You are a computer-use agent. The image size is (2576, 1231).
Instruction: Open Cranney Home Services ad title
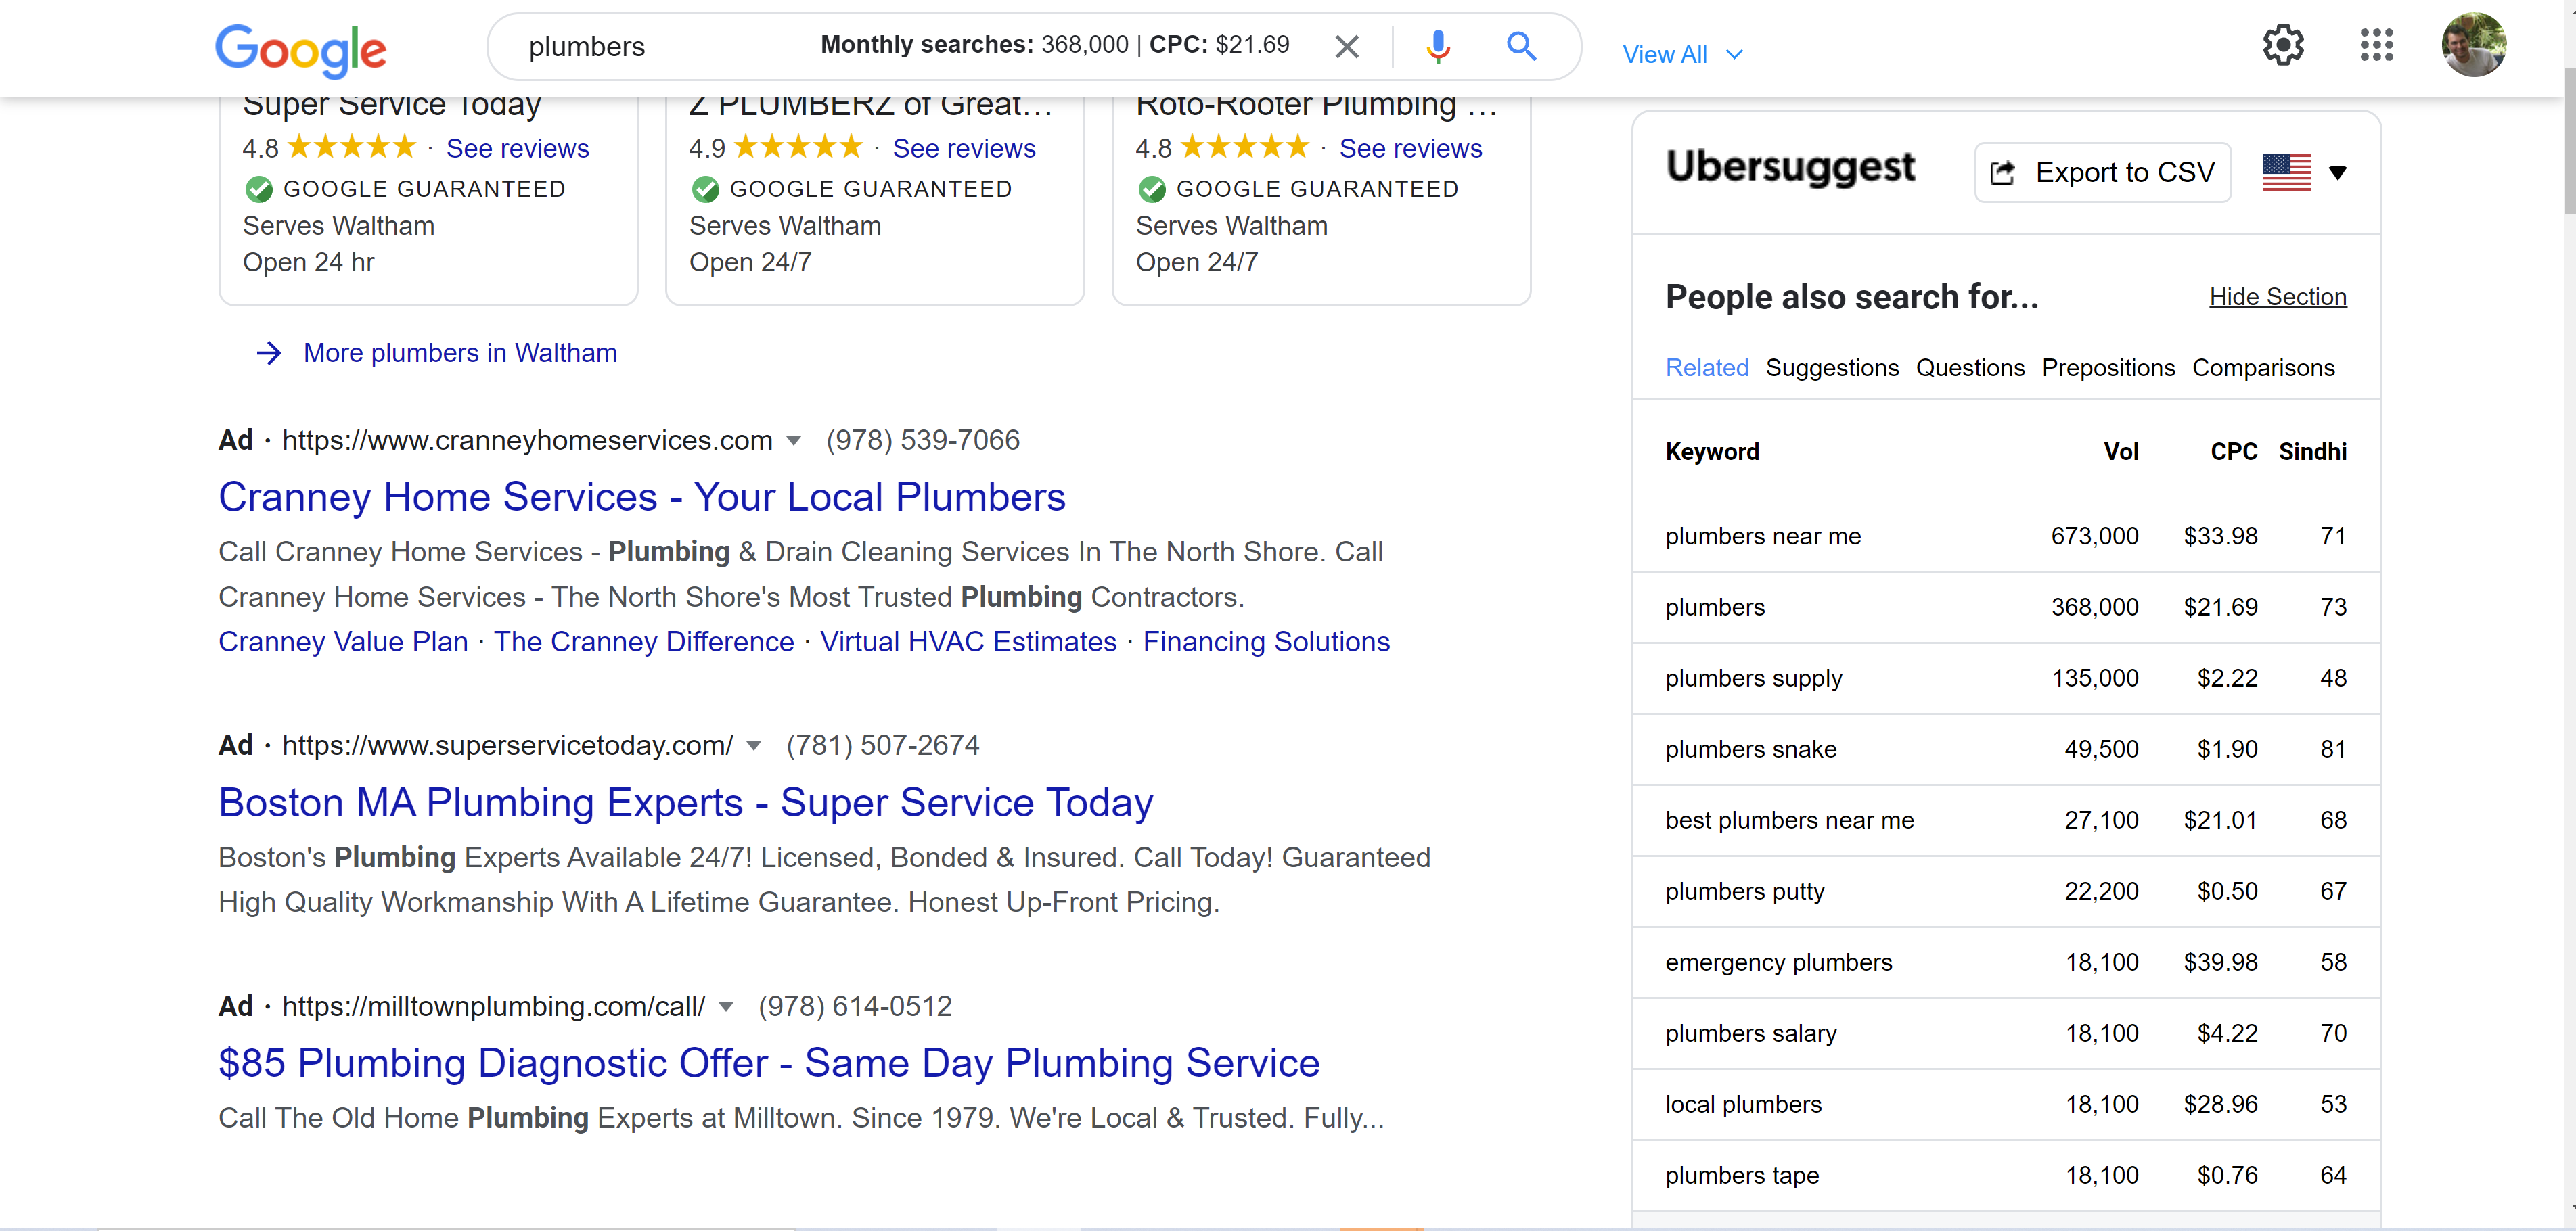tap(642, 497)
